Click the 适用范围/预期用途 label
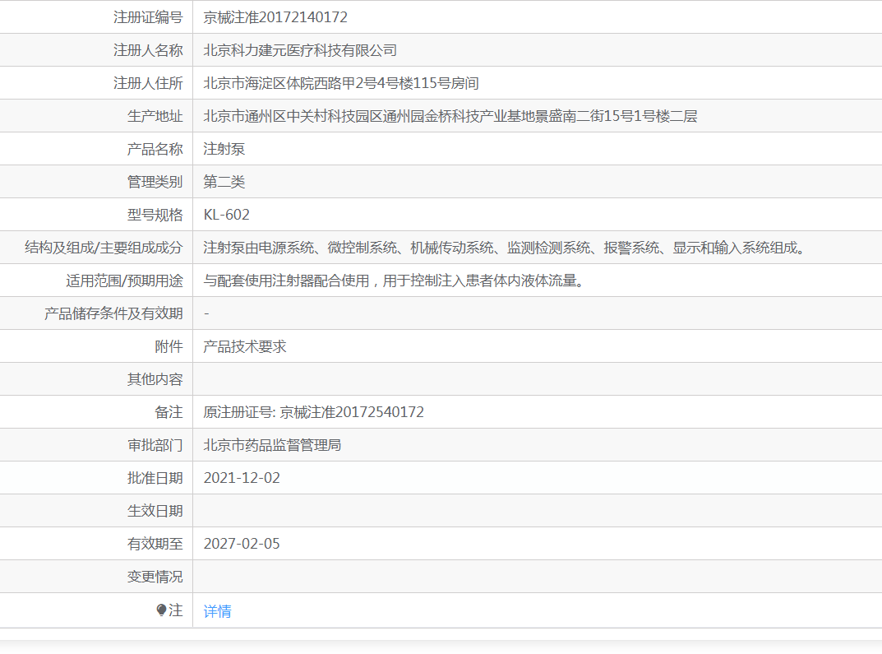The width and height of the screenshot is (882, 654). click(124, 281)
